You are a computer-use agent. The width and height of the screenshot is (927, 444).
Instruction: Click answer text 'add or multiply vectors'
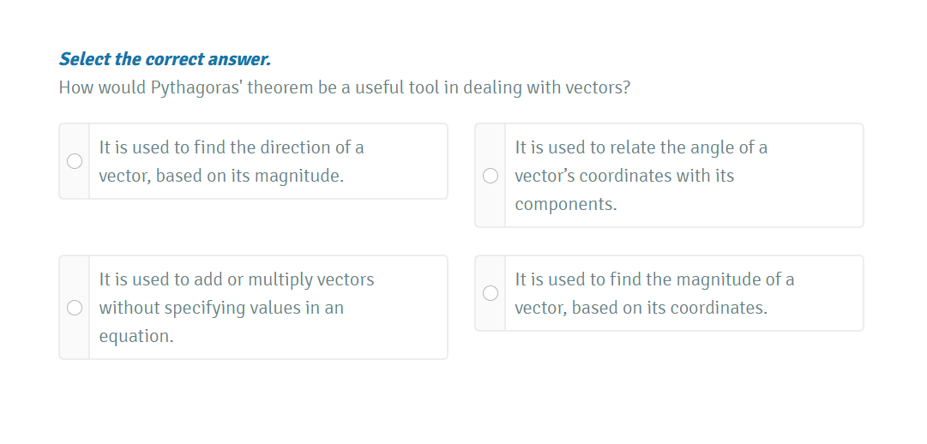click(x=237, y=279)
